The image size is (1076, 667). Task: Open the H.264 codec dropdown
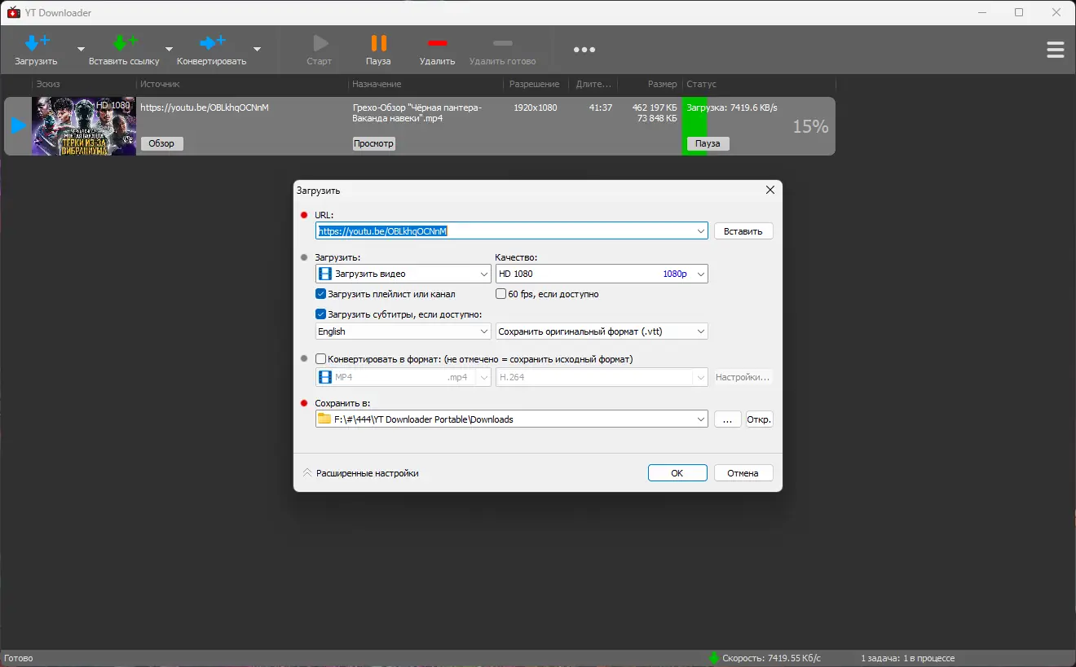(x=602, y=377)
